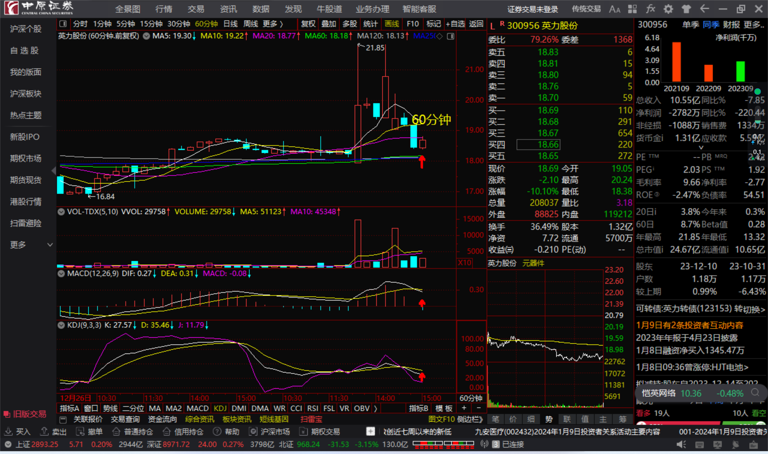Viewport: 768px width, 454px height.
Task: Click the satellite dish icon in status bar
Action: tap(736, 444)
